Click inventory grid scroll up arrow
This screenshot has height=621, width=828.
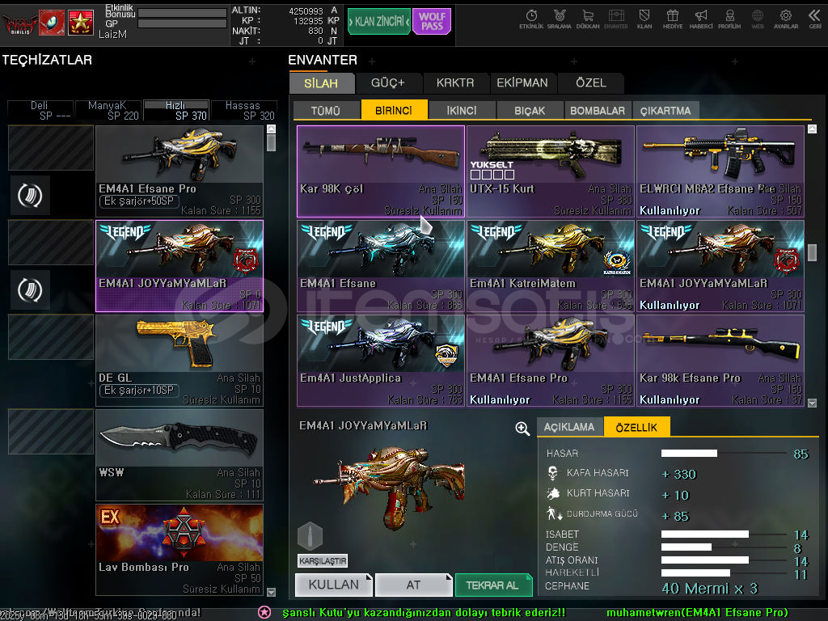coord(812,129)
